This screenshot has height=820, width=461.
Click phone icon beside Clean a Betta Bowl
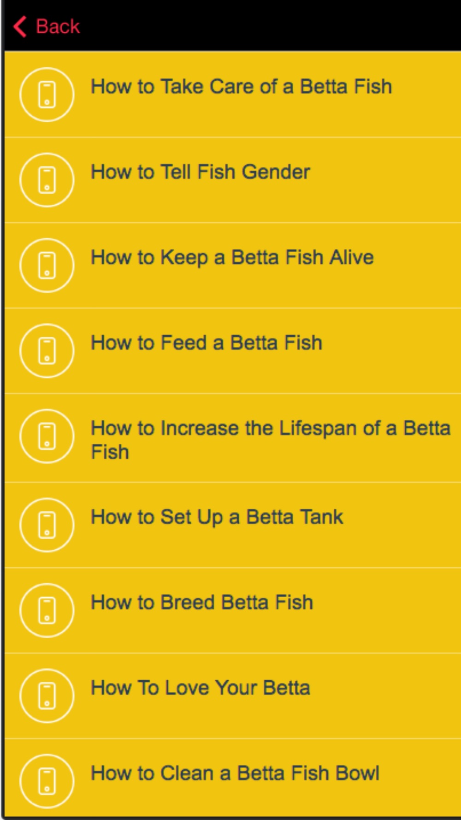click(x=47, y=781)
